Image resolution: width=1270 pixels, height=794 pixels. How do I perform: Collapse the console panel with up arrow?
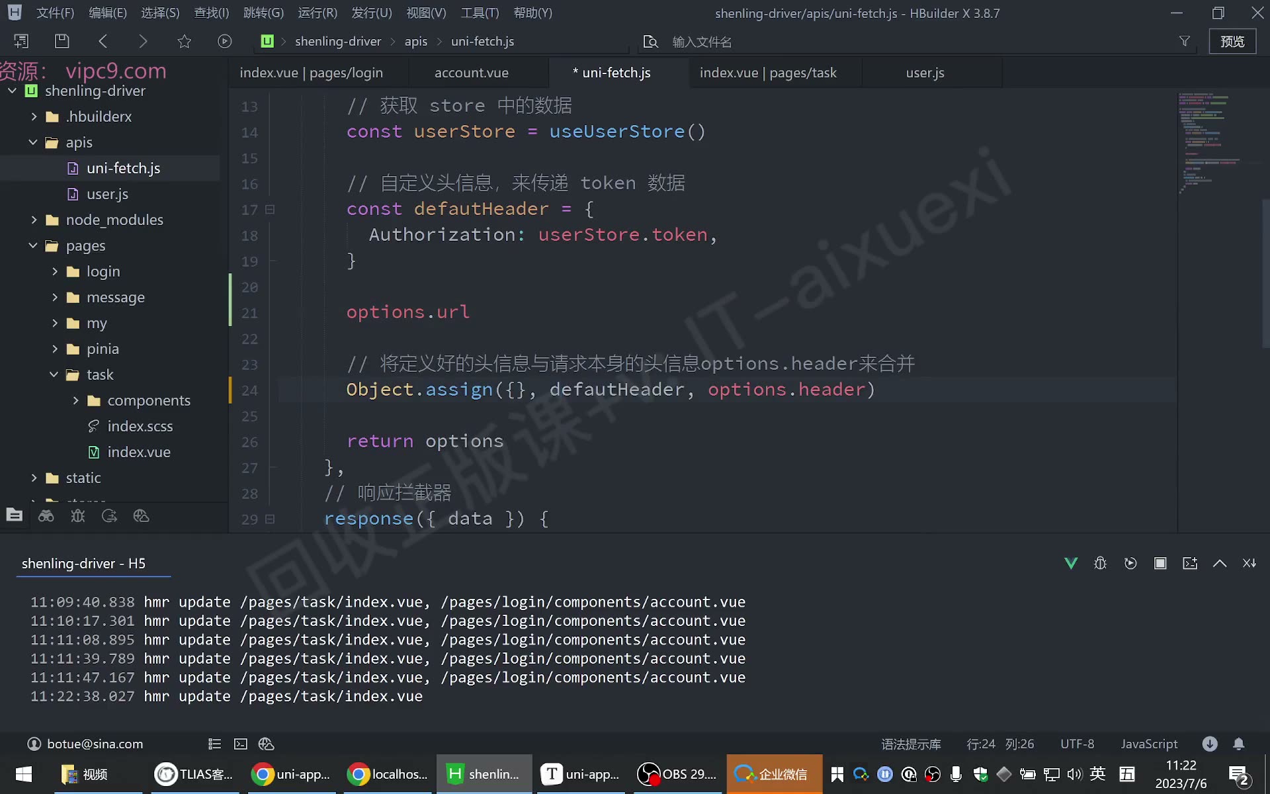(x=1220, y=563)
